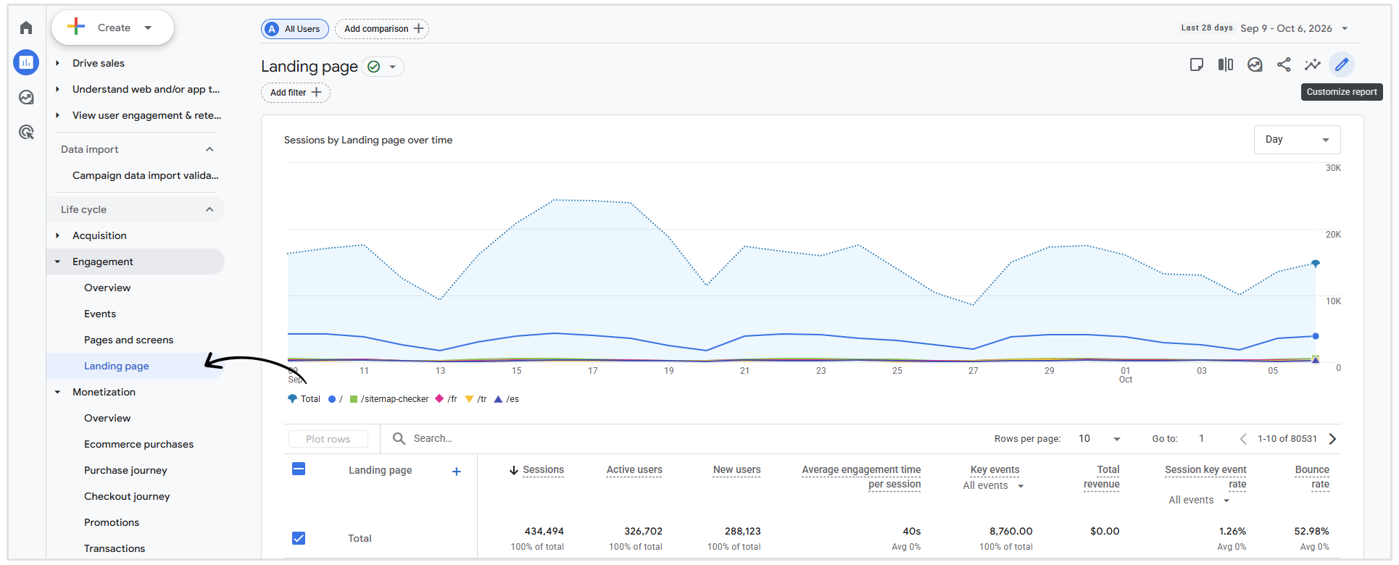Toggle the select-all rows checkbox in header

click(x=299, y=469)
